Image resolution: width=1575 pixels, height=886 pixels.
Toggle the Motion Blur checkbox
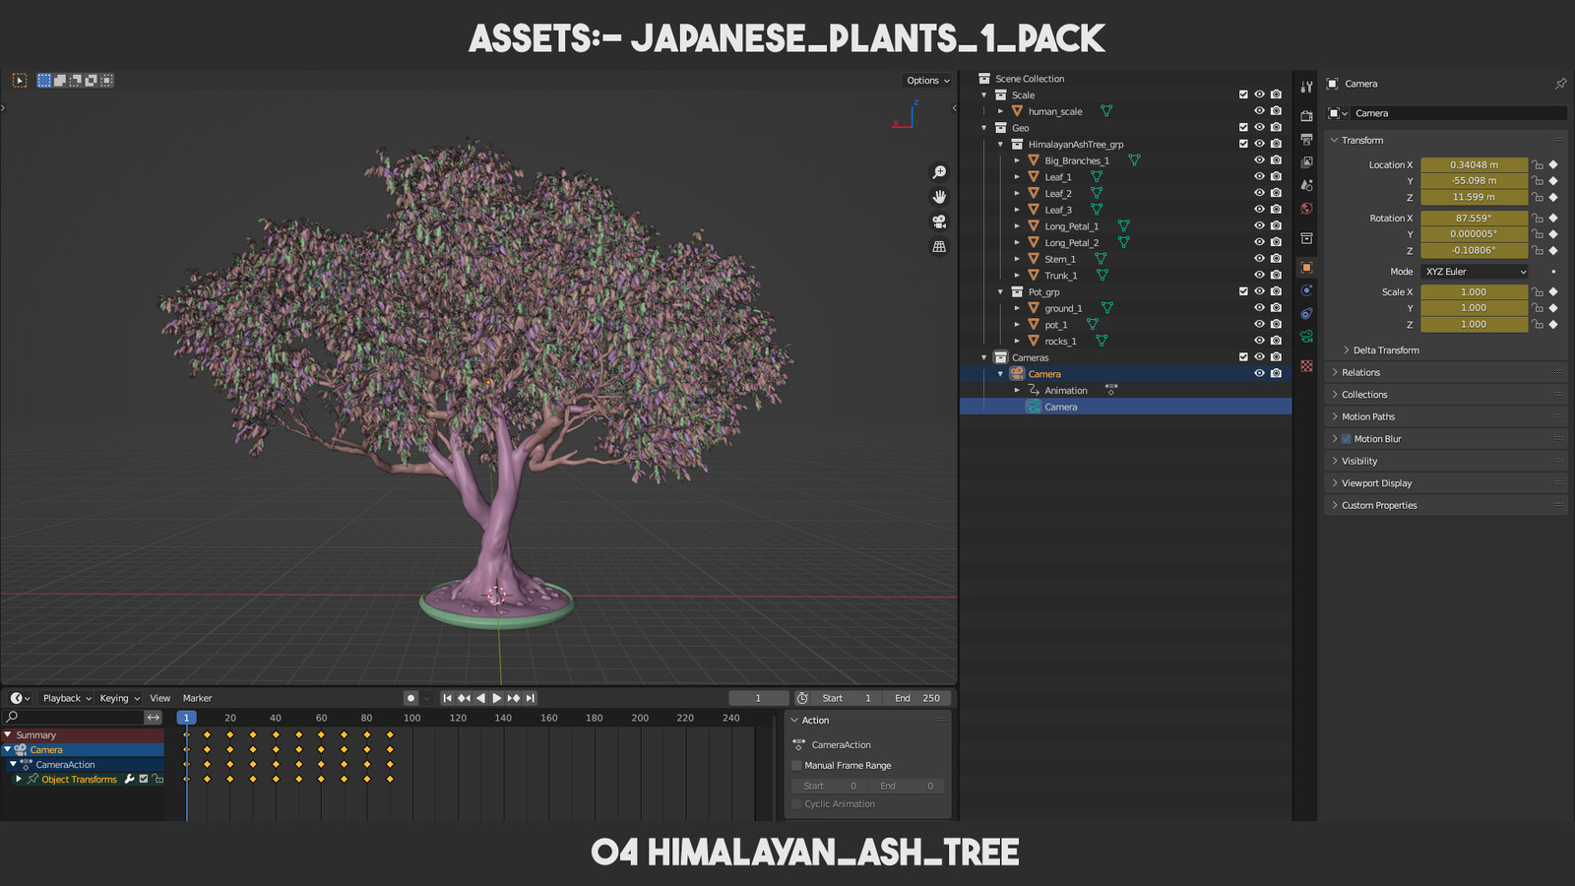(1346, 439)
